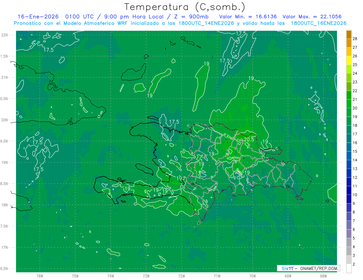The height and width of the screenshot is (280, 363).
Task: Click the white color bar segment below 2
Action: pyautogui.click(x=349, y=269)
